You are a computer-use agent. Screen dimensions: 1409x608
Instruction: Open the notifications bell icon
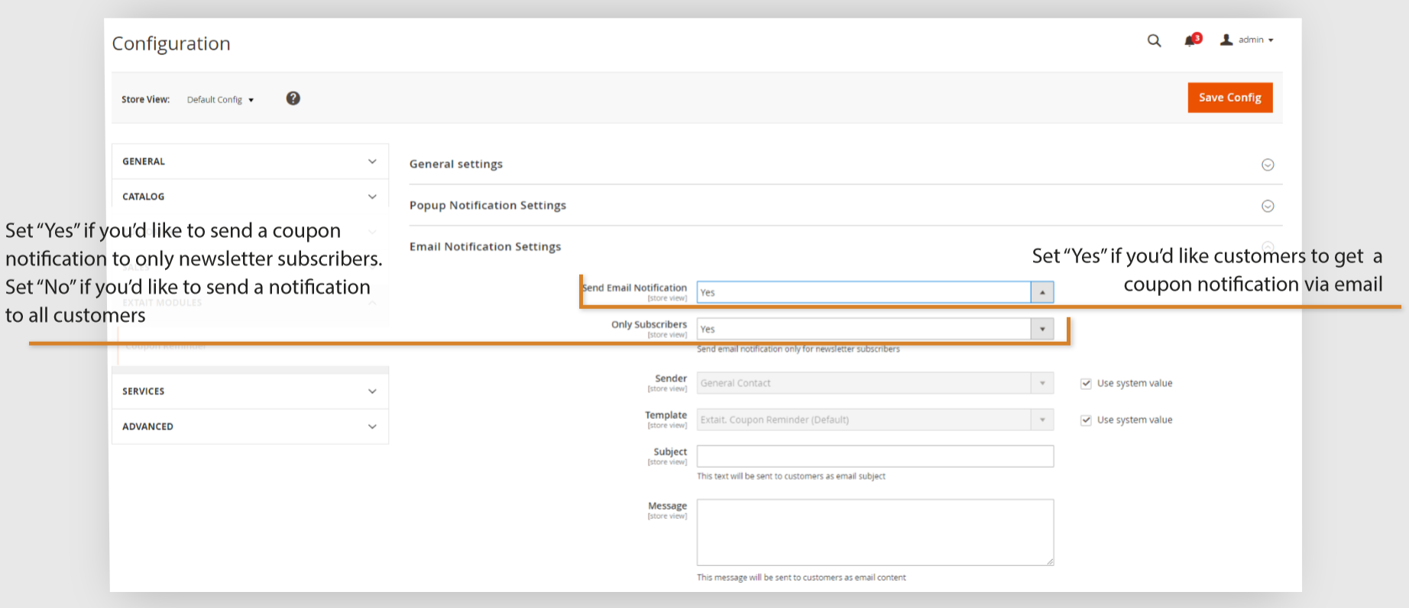coord(1192,40)
